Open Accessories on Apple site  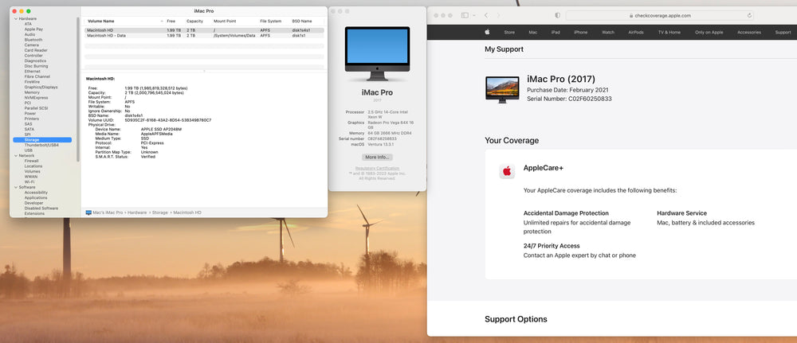point(749,32)
